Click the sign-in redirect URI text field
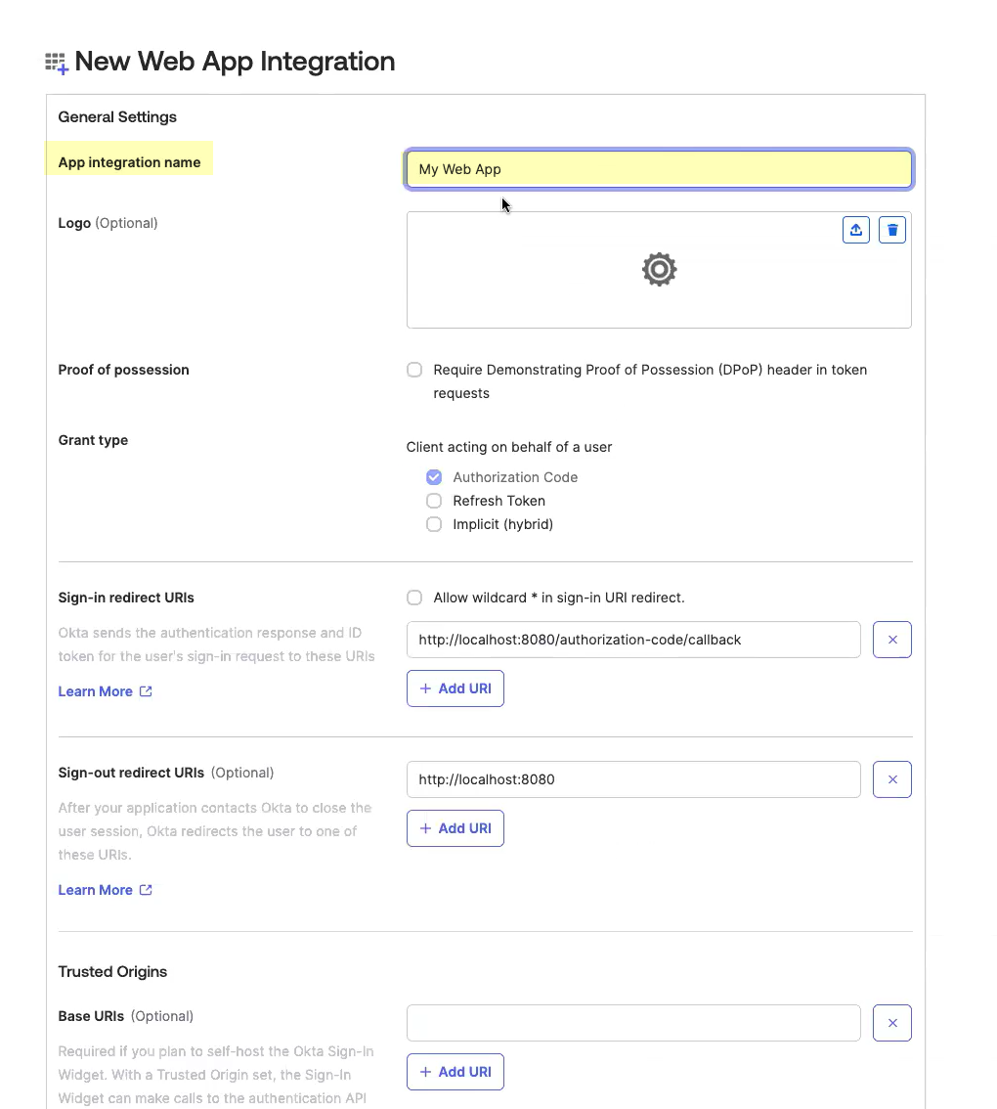Image resolution: width=997 pixels, height=1109 pixels. [x=633, y=640]
